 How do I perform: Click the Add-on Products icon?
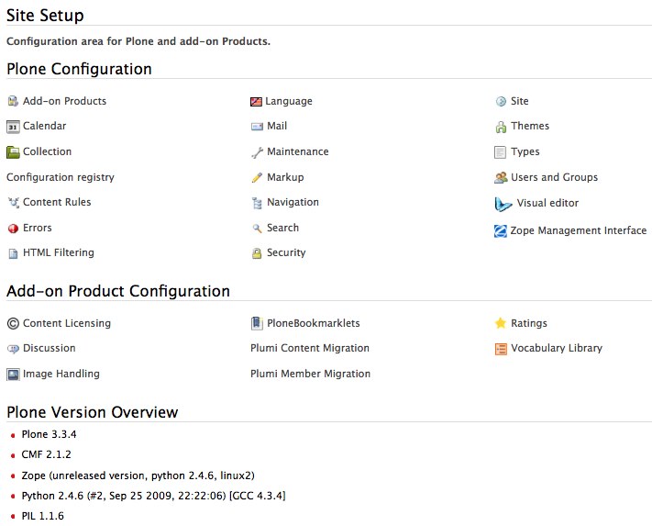point(13,101)
